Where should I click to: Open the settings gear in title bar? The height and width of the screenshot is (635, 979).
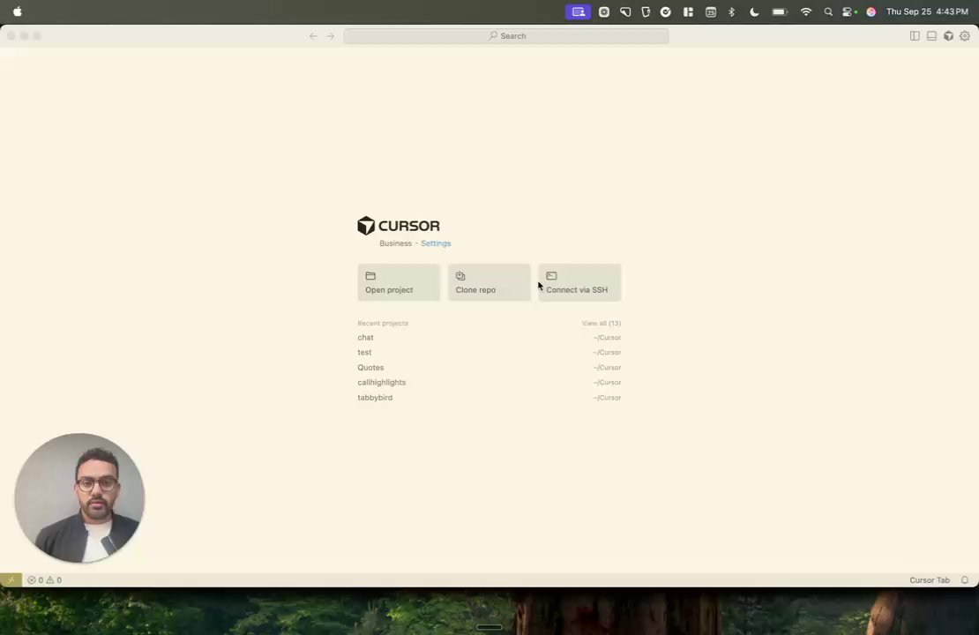(x=965, y=36)
